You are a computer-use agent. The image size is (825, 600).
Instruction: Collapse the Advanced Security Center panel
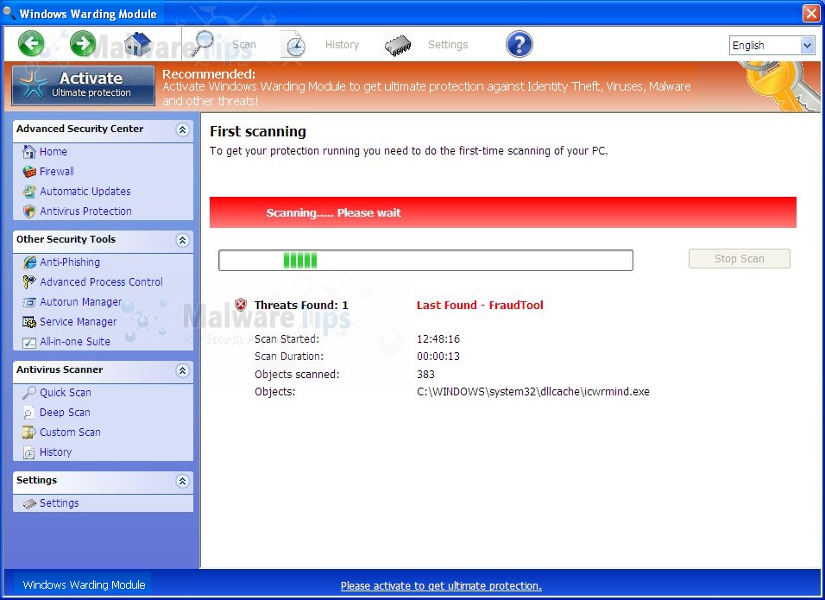coord(183,129)
